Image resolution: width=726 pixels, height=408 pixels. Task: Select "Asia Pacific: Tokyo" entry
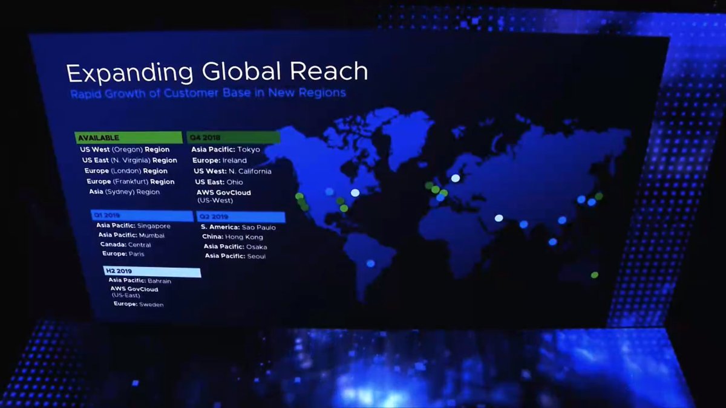point(226,149)
